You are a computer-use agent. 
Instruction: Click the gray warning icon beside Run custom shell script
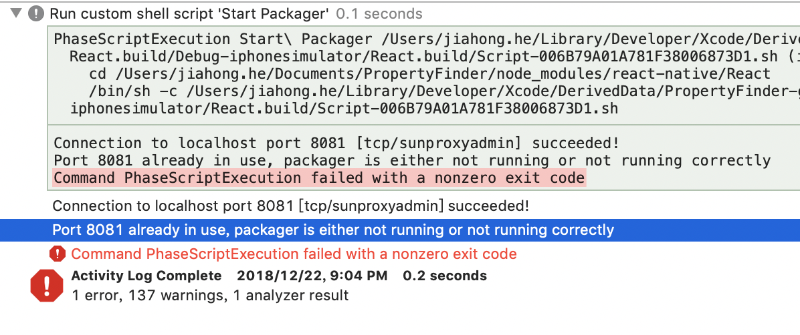[36, 14]
